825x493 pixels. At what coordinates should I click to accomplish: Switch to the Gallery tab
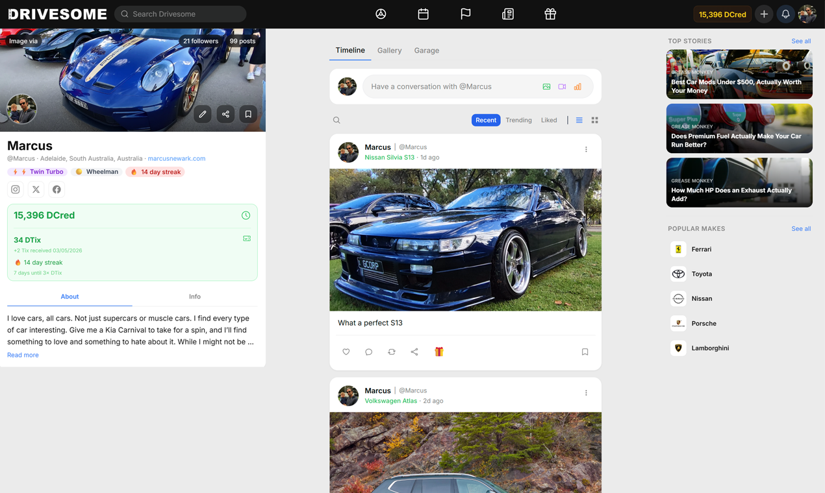(x=390, y=50)
